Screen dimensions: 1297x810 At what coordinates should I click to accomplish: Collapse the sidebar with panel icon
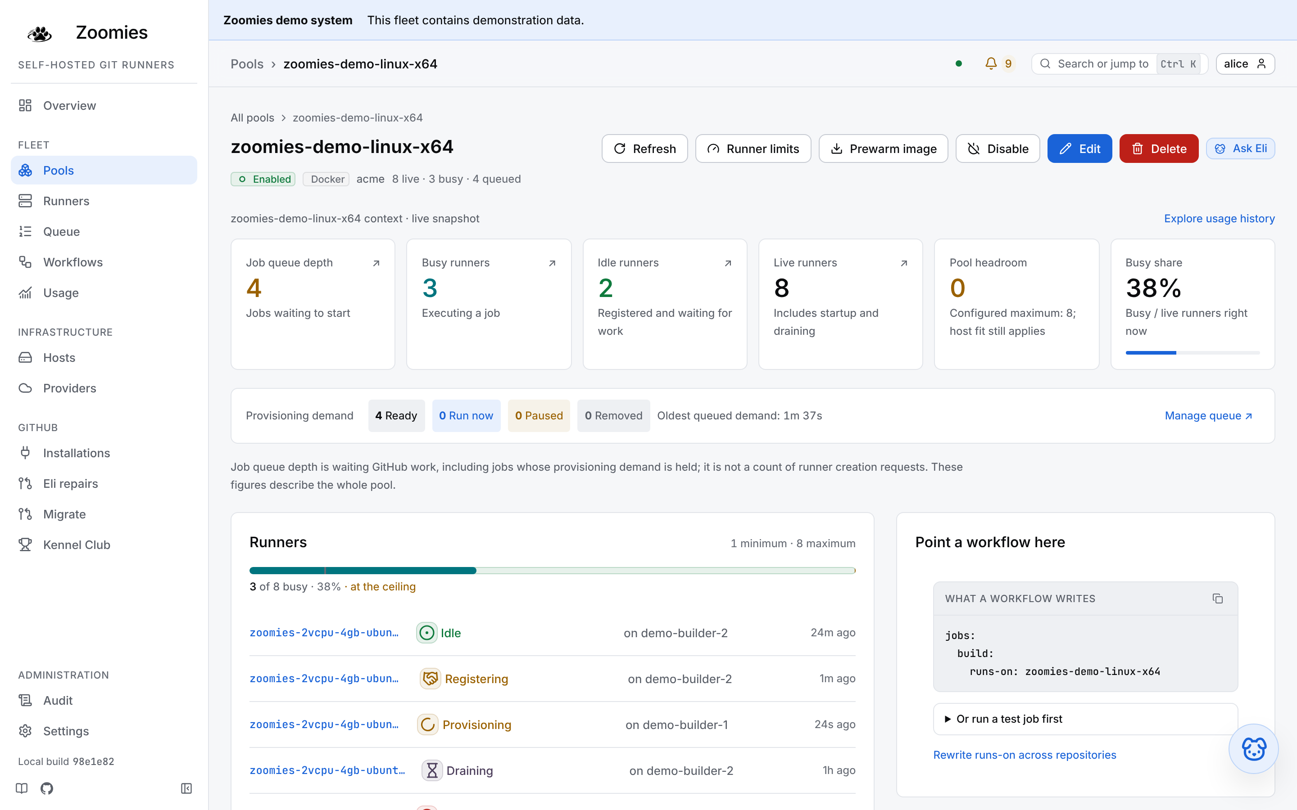[x=186, y=788]
